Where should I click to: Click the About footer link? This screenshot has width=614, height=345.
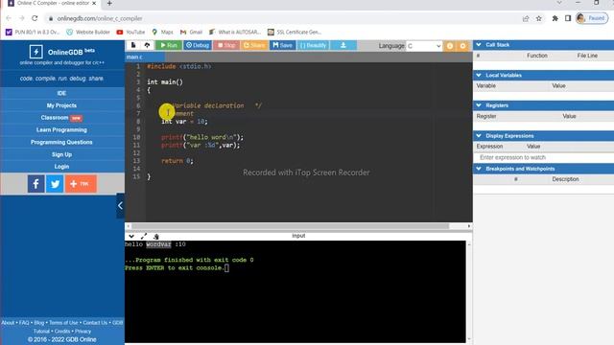tap(8, 323)
